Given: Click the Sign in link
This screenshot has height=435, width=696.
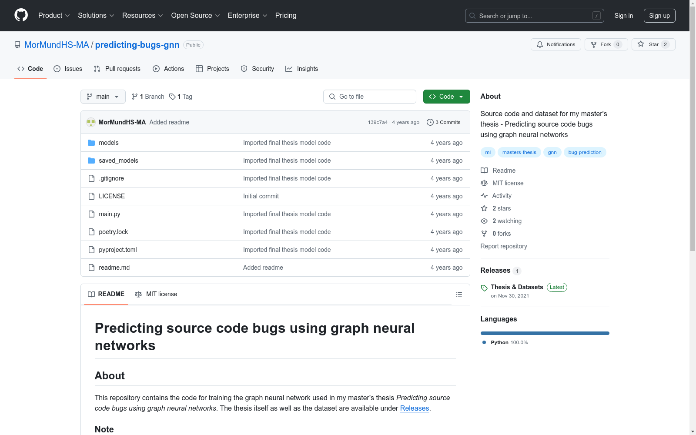Looking at the screenshot, I should coord(624,16).
